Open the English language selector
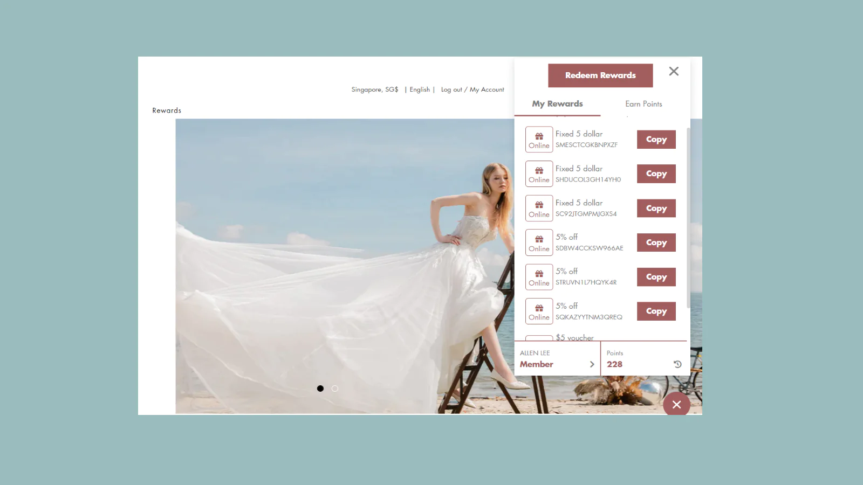The width and height of the screenshot is (863, 485). click(x=420, y=89)
